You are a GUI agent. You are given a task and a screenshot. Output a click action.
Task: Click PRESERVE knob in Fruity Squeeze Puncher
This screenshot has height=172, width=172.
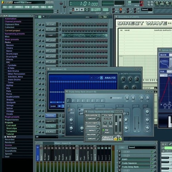(x=98, y=126)
